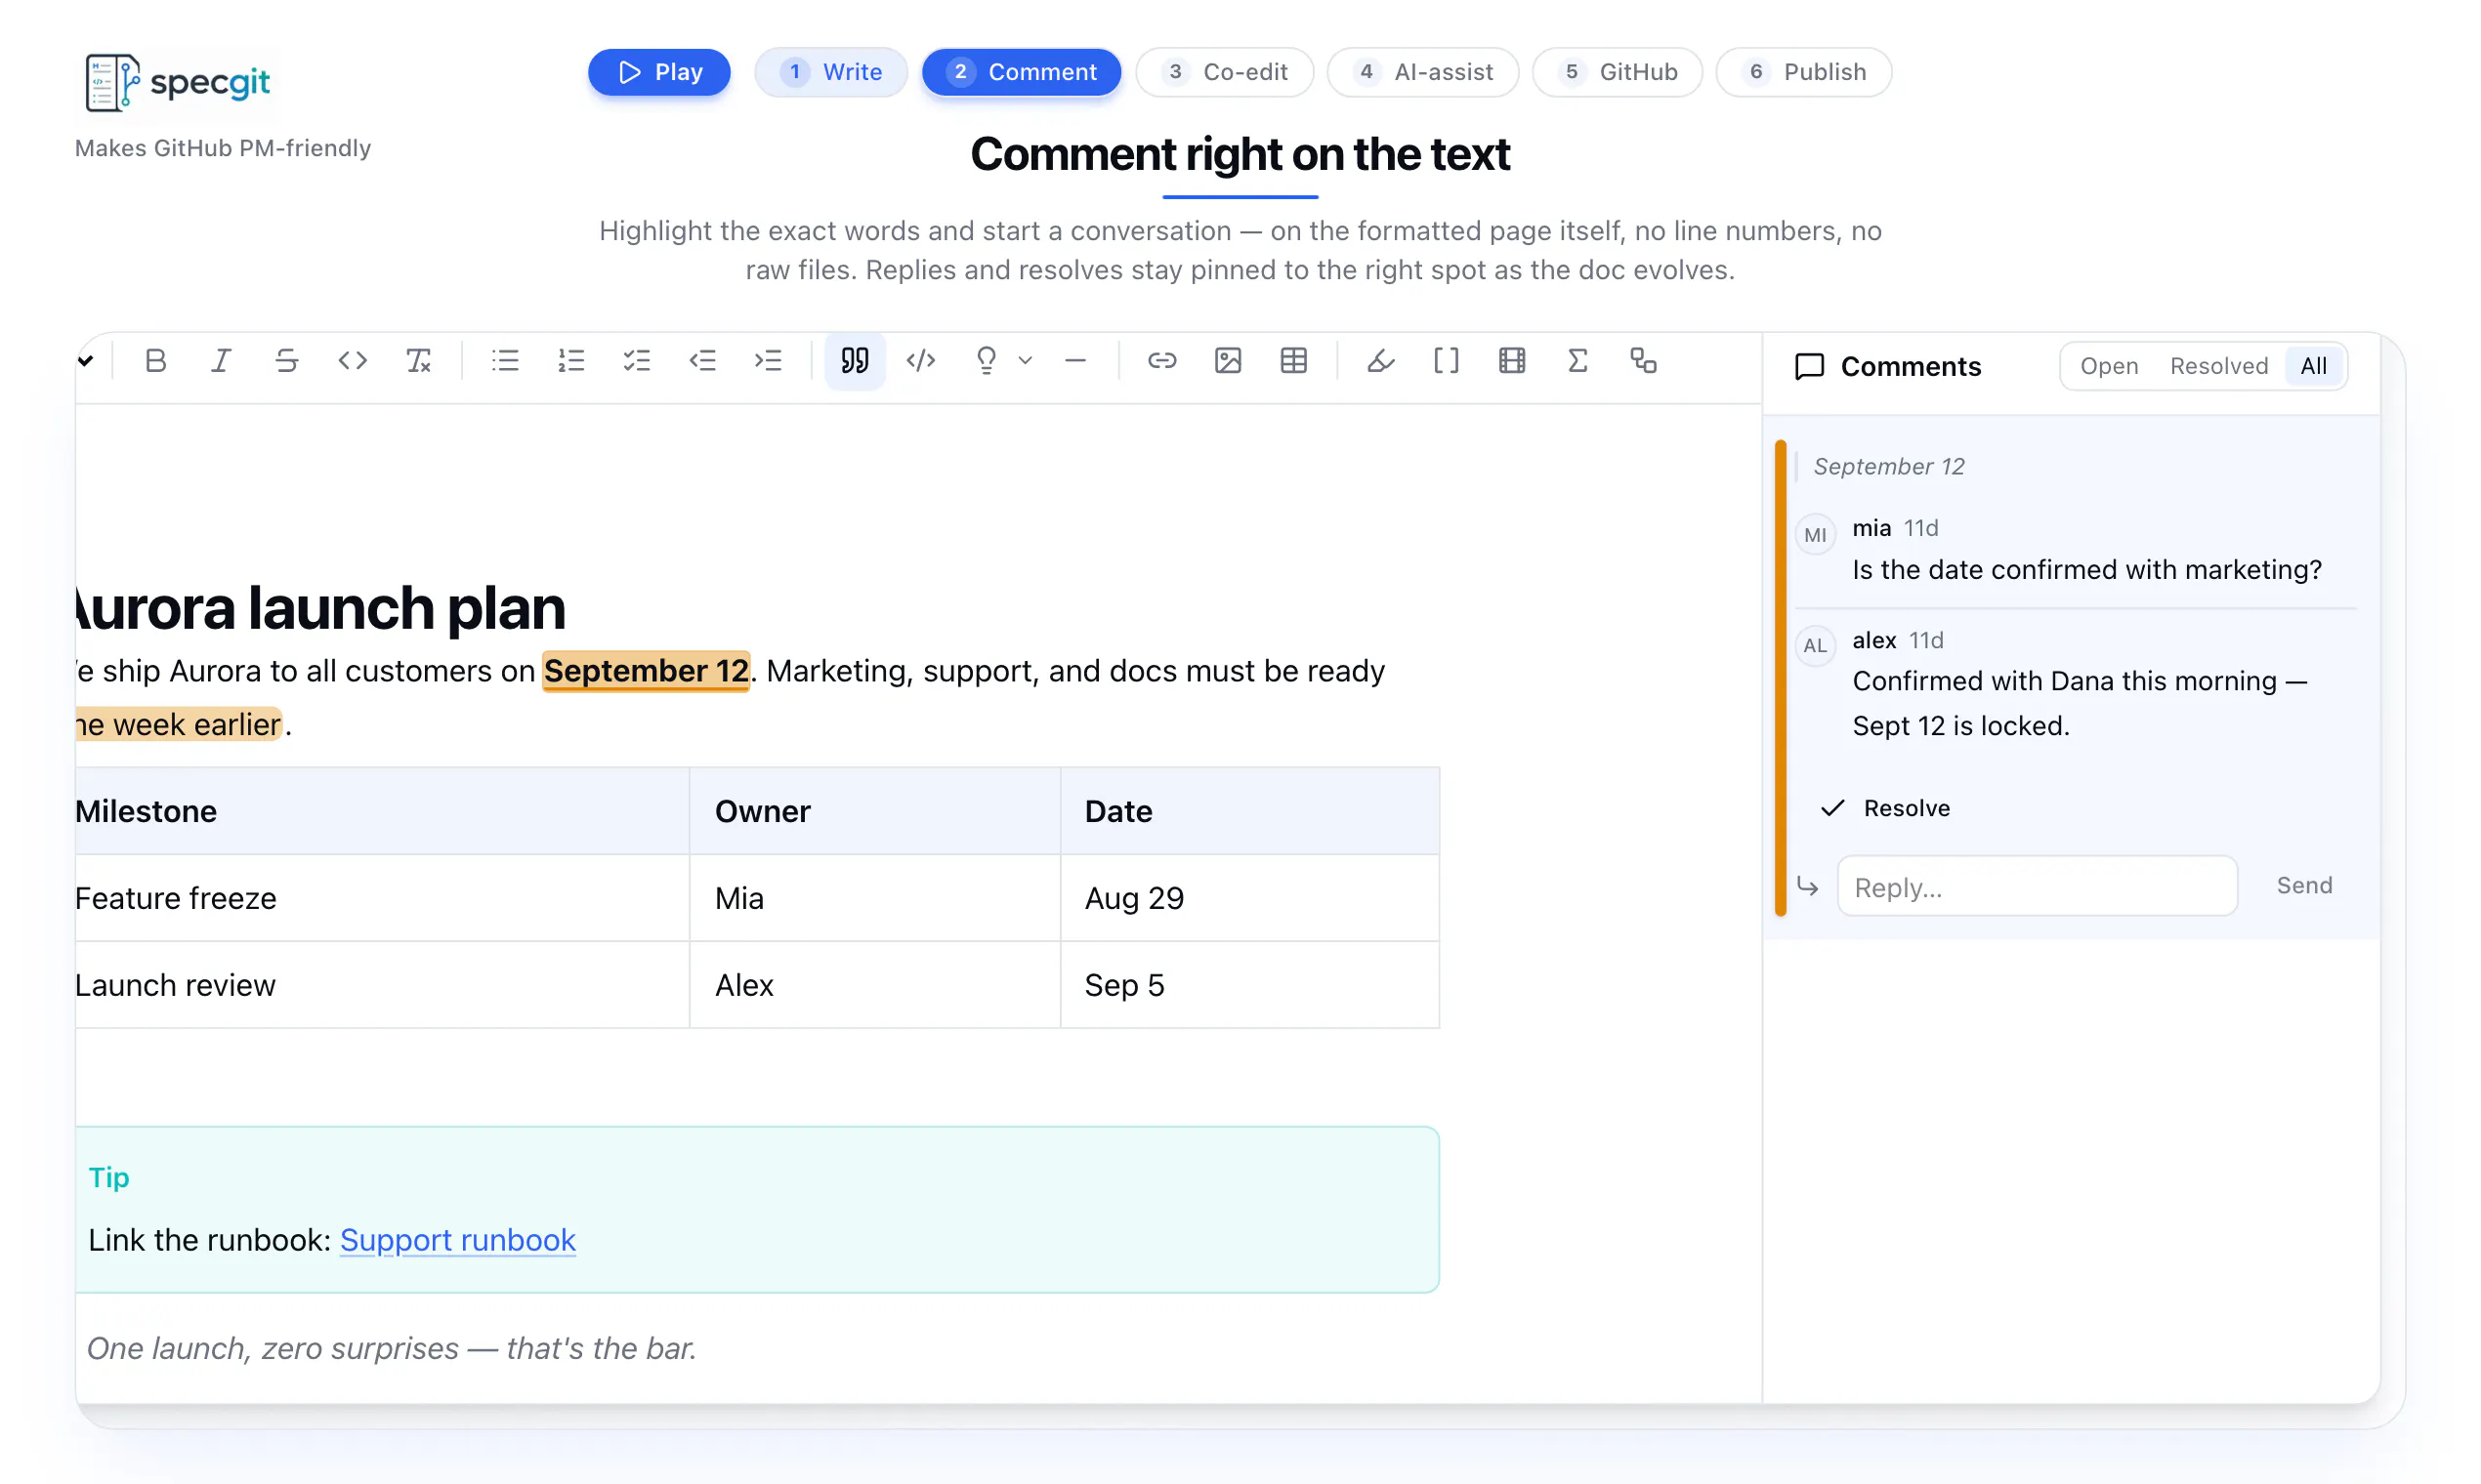Insert a task checklist

[x=637, y=361]
